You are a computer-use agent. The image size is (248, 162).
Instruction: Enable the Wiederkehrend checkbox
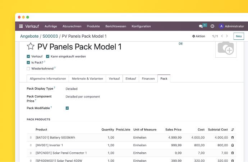28,68
